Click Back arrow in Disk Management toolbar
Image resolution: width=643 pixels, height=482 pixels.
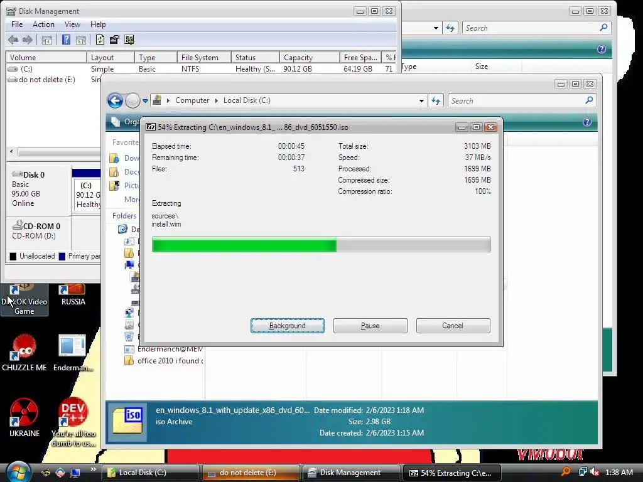[13, 40]
